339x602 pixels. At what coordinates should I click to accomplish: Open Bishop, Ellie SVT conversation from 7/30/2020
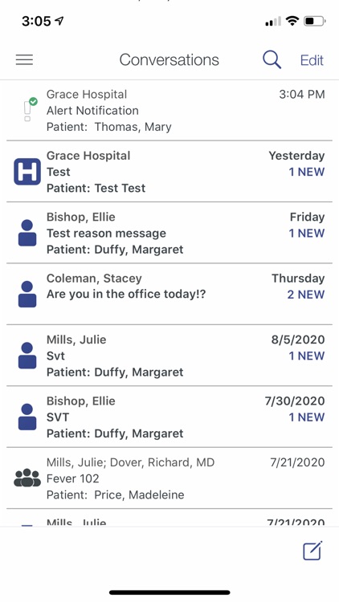[169, 417]
